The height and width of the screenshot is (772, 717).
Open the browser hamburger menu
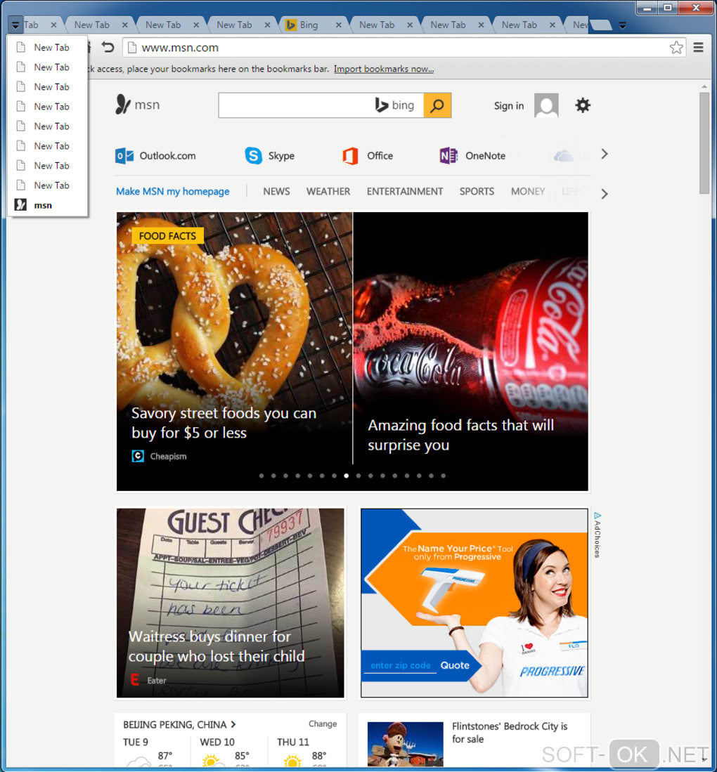pos(698,47)
